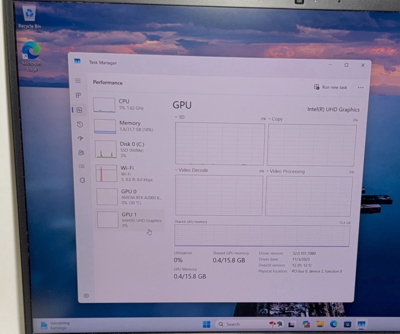Click driver version 32.0.101.7080 text
The width and height of the screenshot is (400, 334).
click(x=304, y=253)
